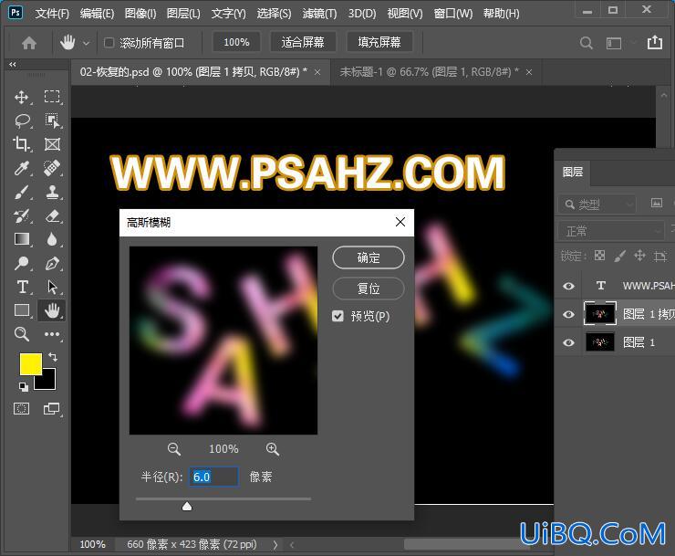Open the layer filter 类型 dropdown
675x556 pixels.
pyautogui.click(x=597, y=204)
